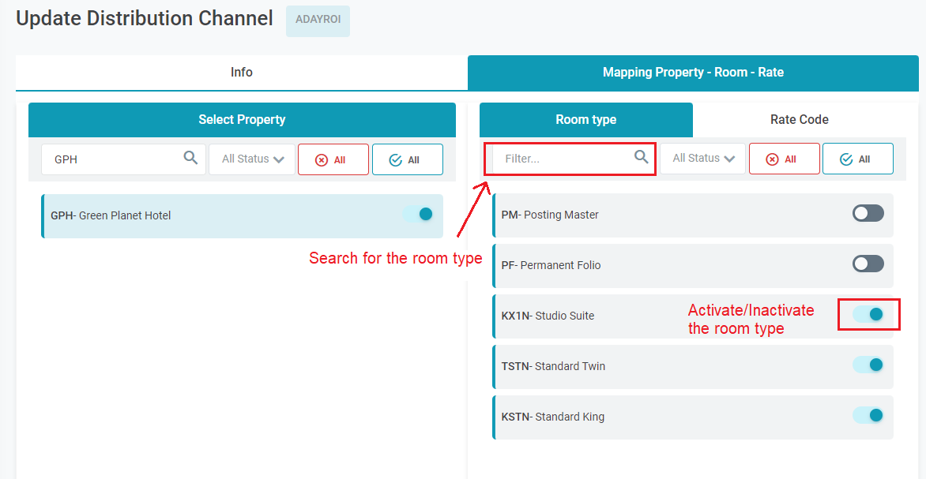Select the GPH Green Planet Hotel row
Image resolution: width=926 pixels, height=479 pixels.
click(x=198, y=215)
